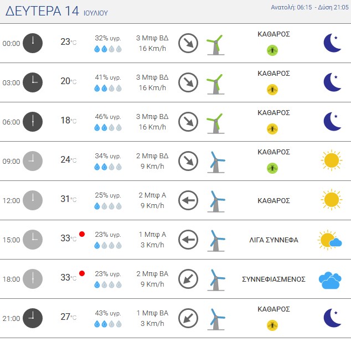Image resolution: width=351 pixels, height=342 pixels.
Task: Click the ΛΙΓΑ ΣΥΝΝΕΦΑ label at 15:00
Action: [273, 240]
